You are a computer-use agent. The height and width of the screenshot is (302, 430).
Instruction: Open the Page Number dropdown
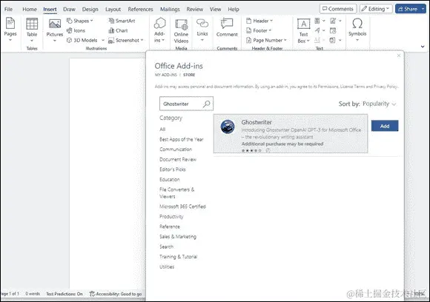pyautogui.click(x=266, y=40)
